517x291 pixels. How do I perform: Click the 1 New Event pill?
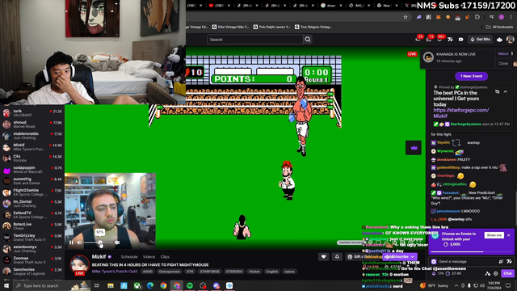point(471,76)
